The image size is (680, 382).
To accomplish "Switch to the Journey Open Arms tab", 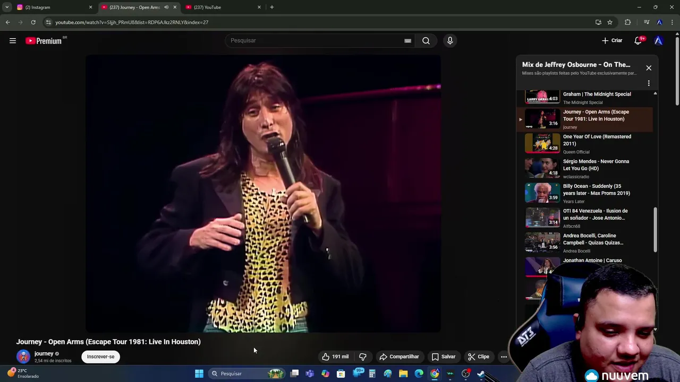I will [133, 7].
